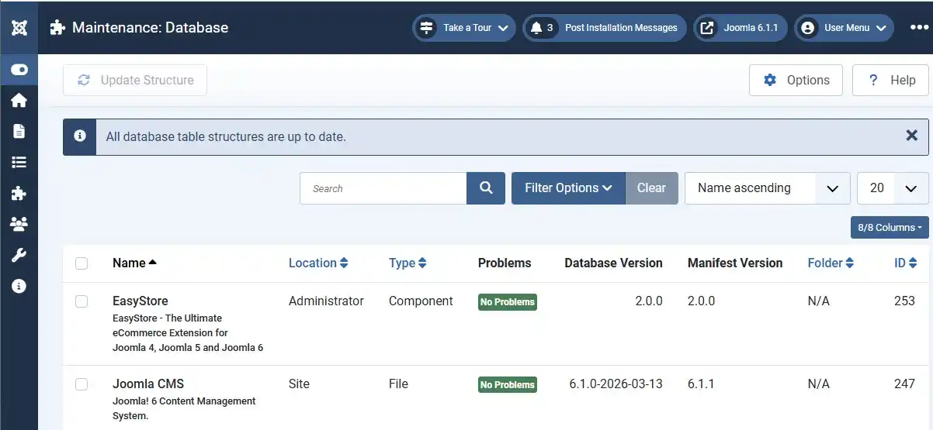
Task: Sort by Location column header
Action: click(318, 263)
